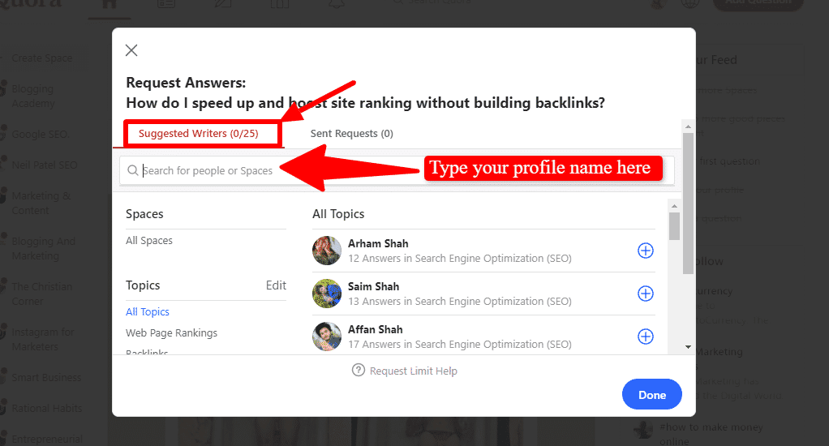Filter by Web Page Rankings topic

click(171, 333)
